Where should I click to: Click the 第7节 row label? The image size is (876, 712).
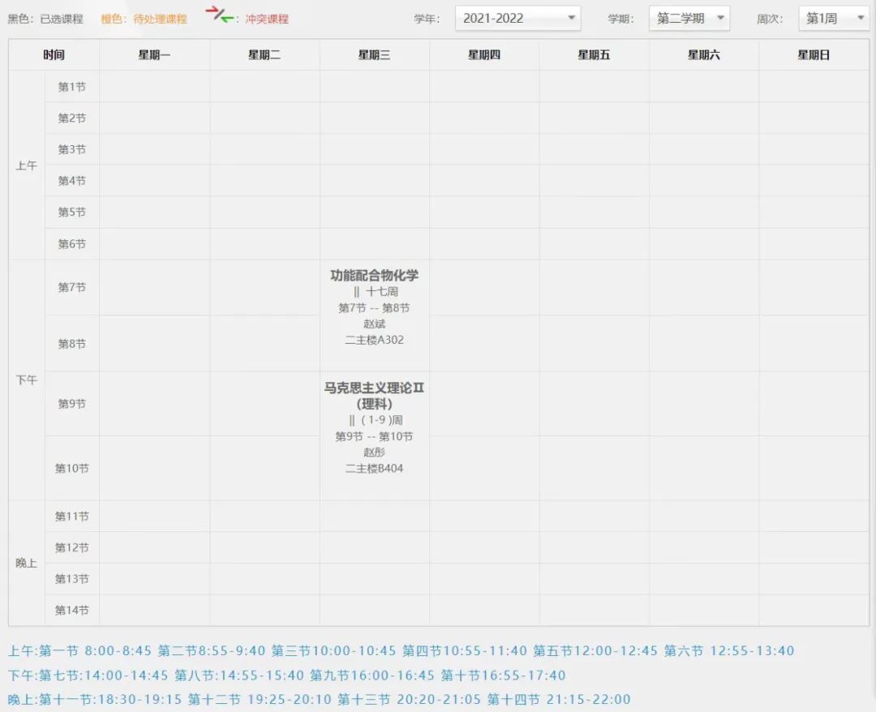[71, 287]
